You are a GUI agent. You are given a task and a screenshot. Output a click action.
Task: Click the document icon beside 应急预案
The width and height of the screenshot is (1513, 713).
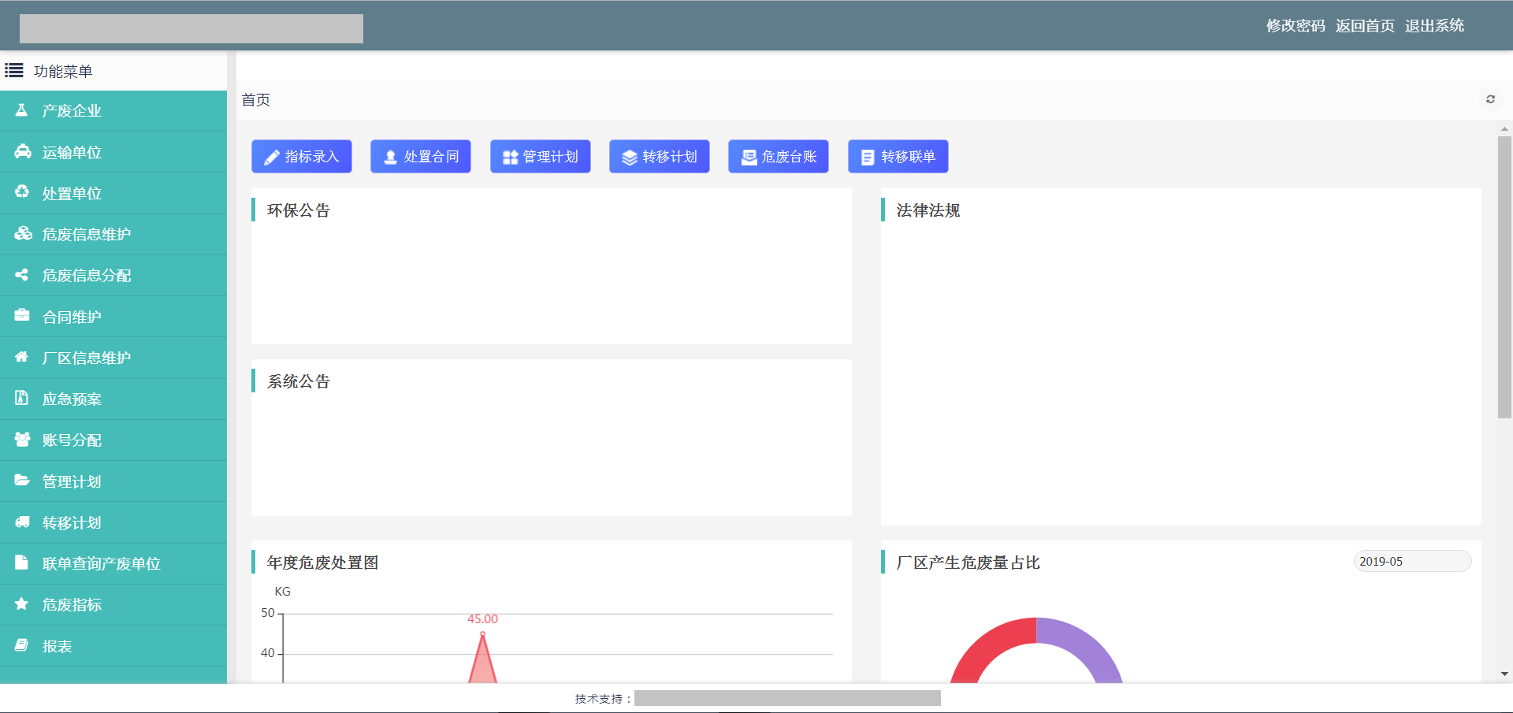pos(22,398)
